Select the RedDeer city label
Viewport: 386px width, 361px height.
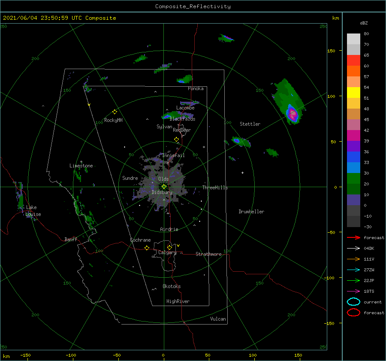tap(182, 130)
